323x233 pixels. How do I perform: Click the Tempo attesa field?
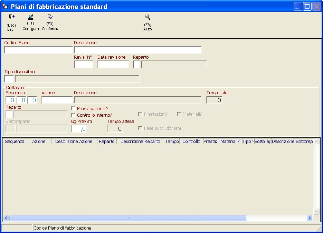[115, 129]
